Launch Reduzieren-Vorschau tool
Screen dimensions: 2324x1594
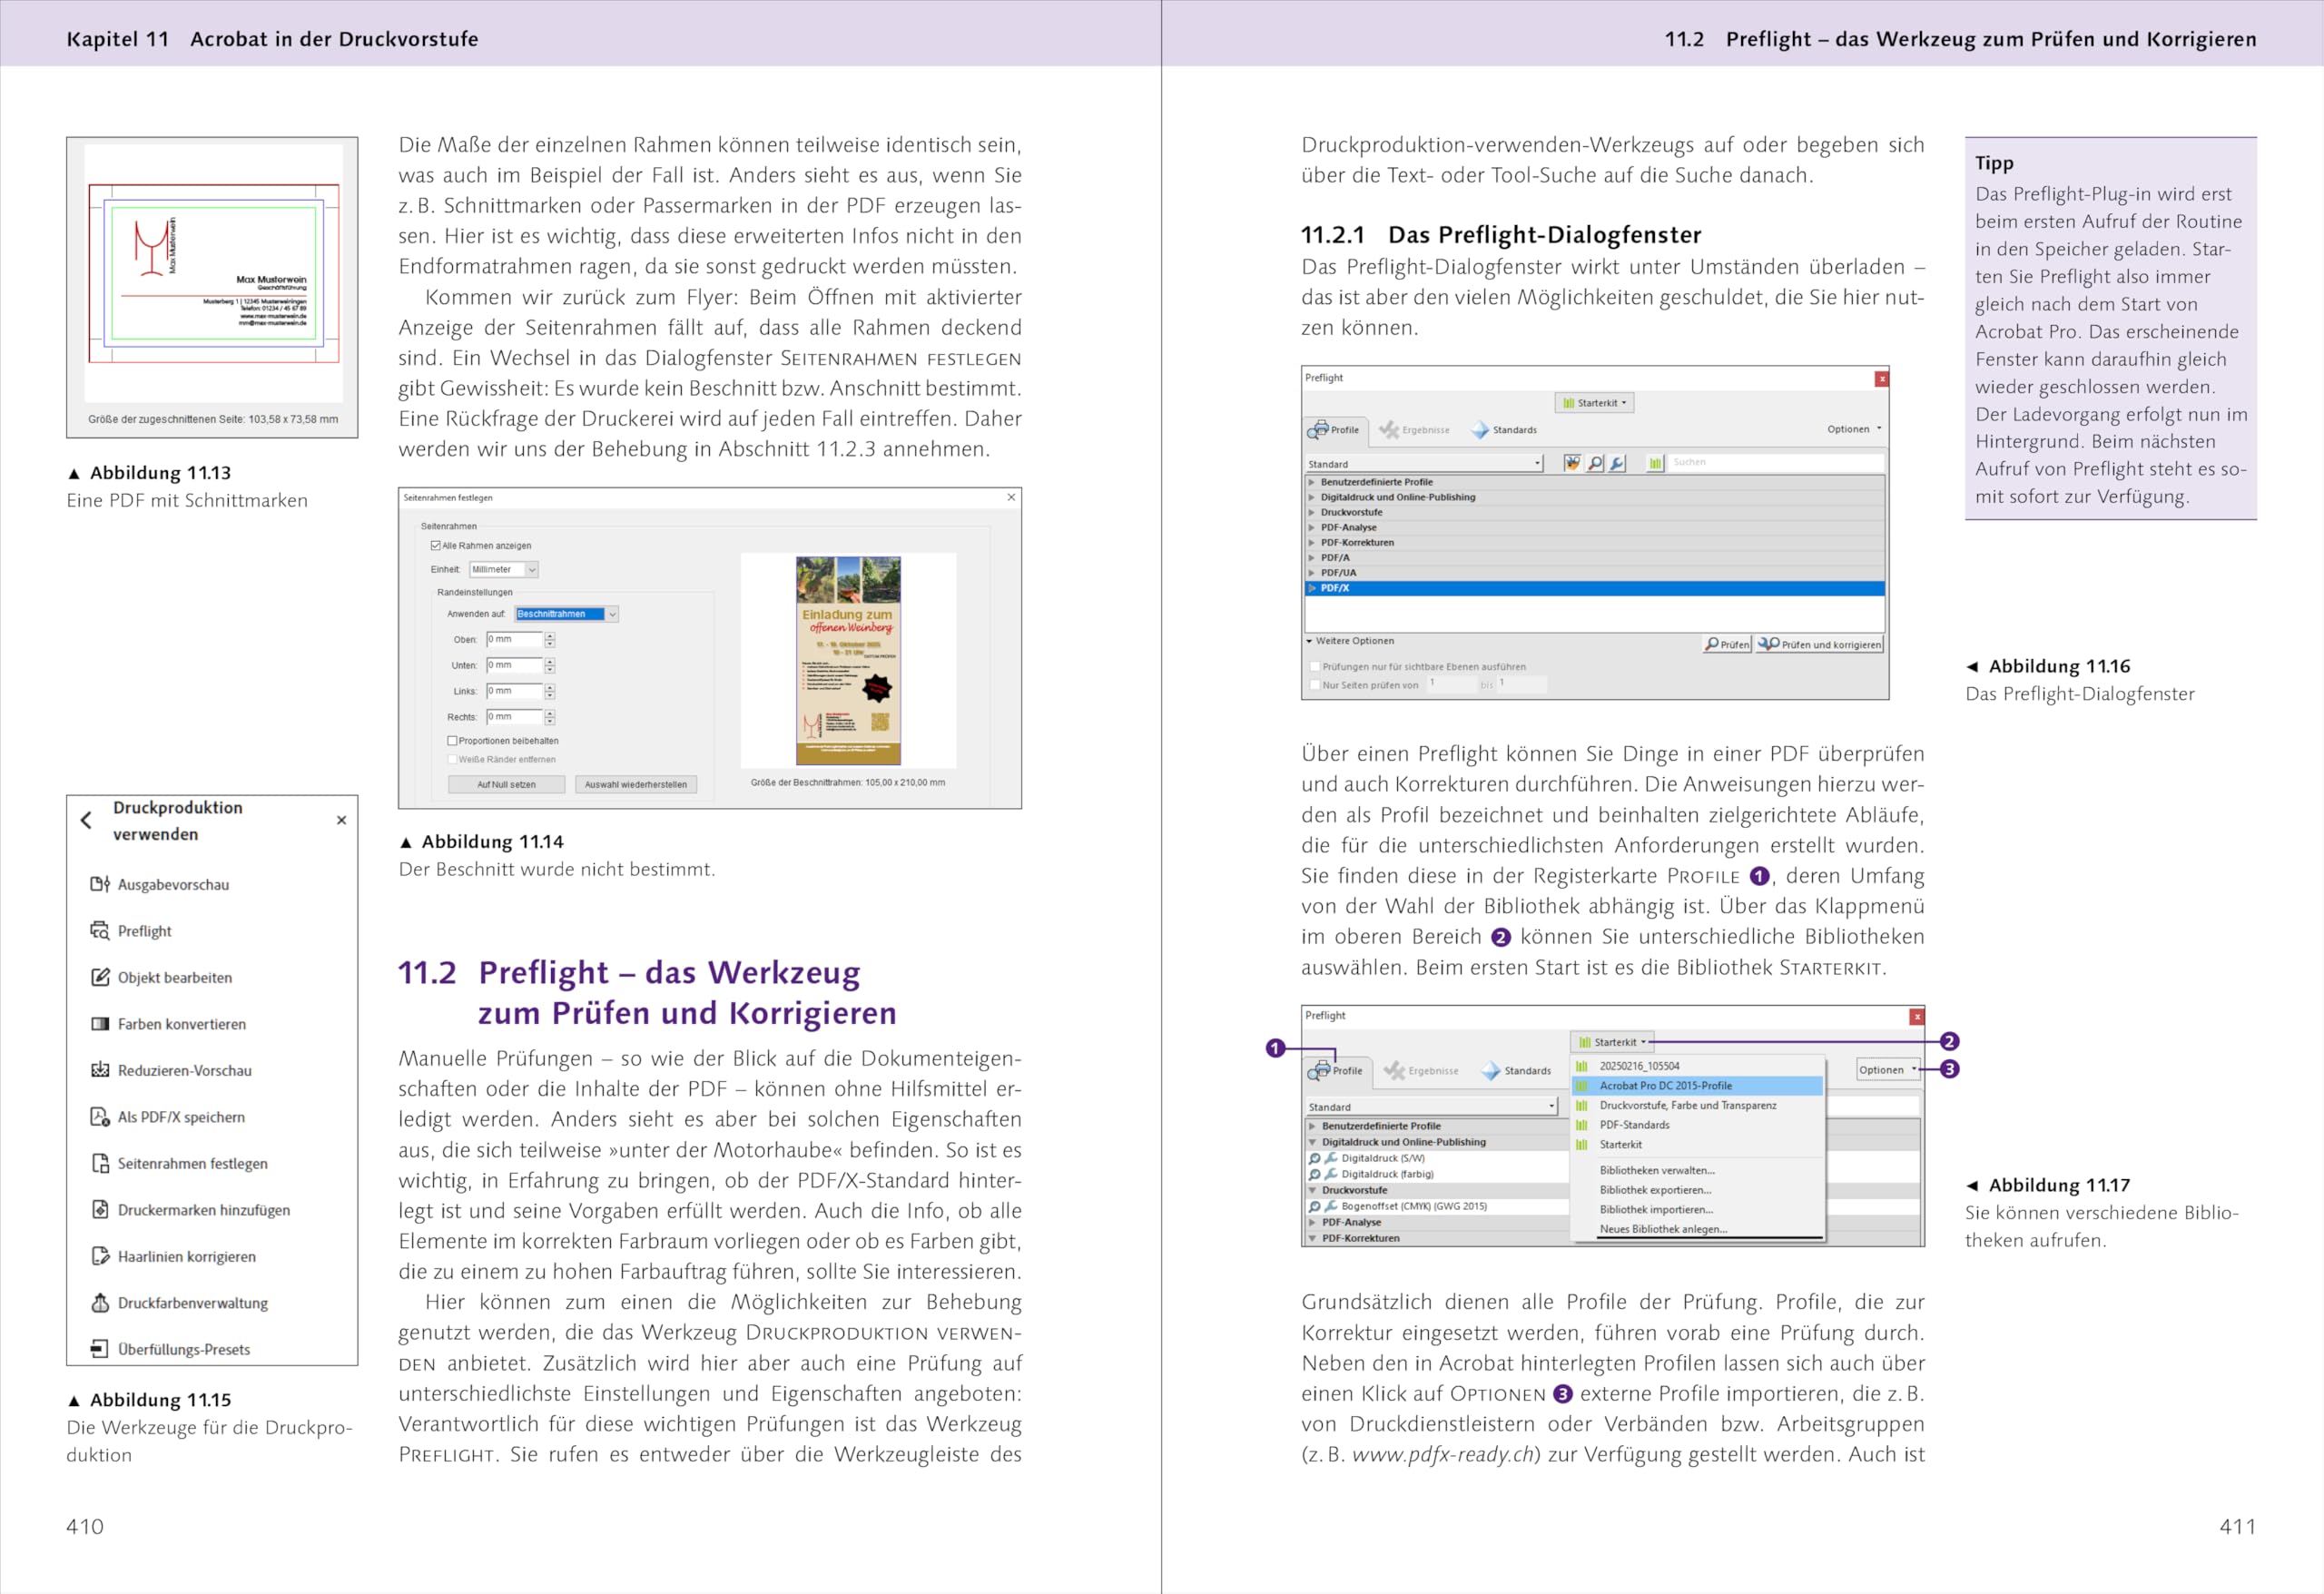pos(171,1071)
